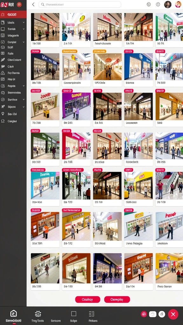Open the square-icon tab in bottom bar
183x325 pixels.
click(74, 316)
